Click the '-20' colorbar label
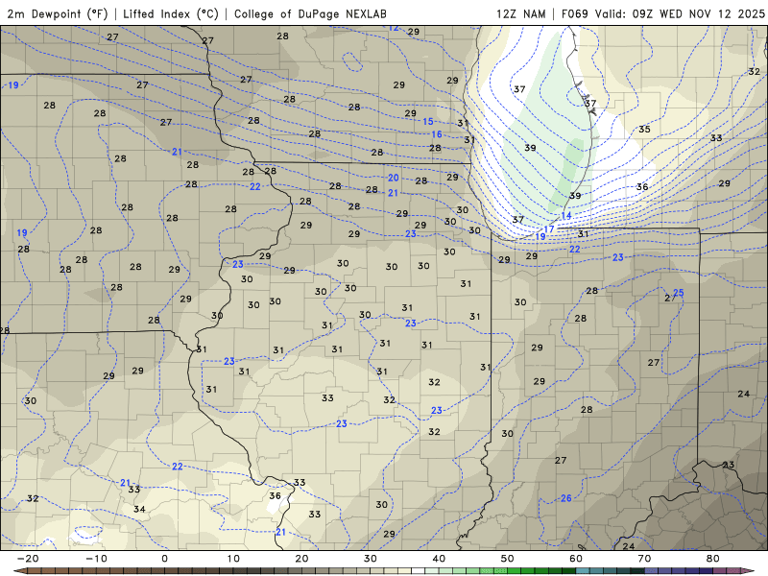 coord(28,559)
